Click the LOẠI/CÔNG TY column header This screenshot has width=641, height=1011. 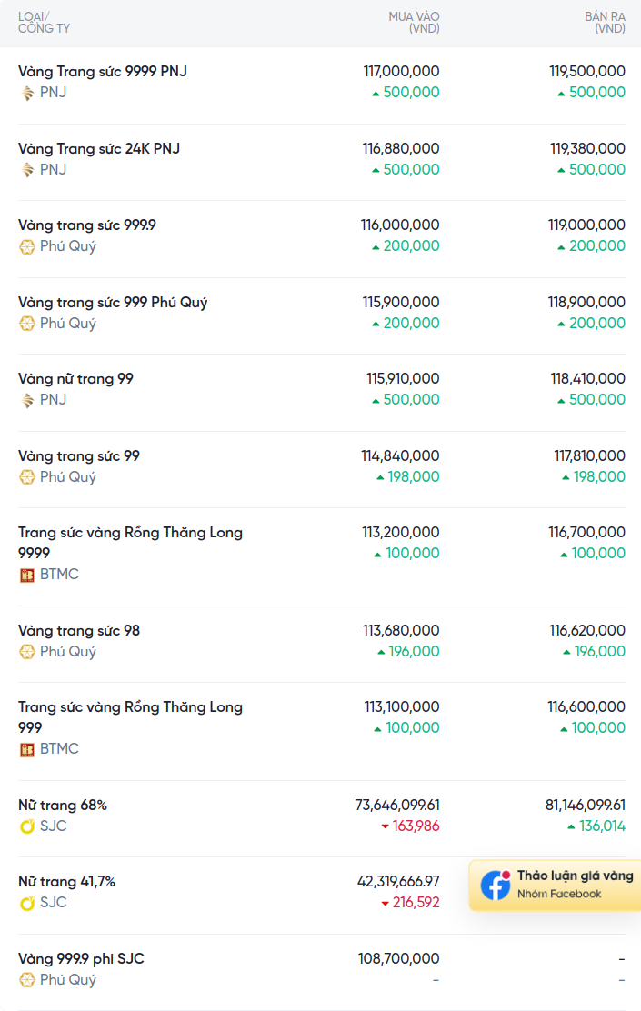tap(44, 23)
